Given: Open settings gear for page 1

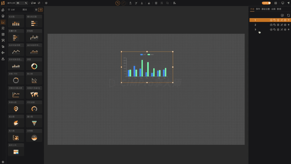Looking at the screenshot, I should click(285, 20).
